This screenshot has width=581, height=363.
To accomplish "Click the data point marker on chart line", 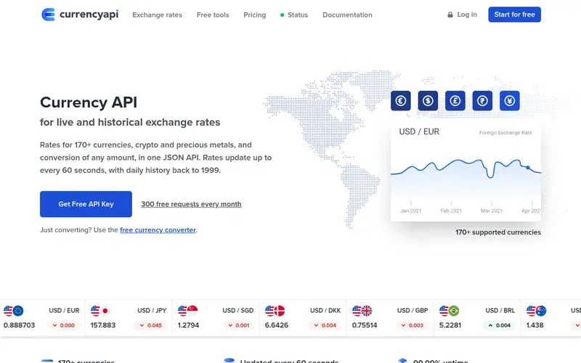I will pos(528,168).
